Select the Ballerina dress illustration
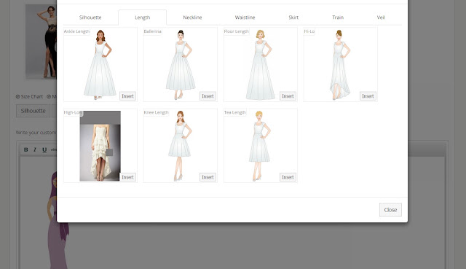466x269 pixels. 181,65
